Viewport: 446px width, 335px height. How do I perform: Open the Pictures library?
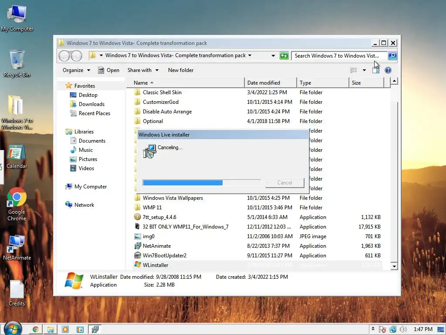coord(84,159)
